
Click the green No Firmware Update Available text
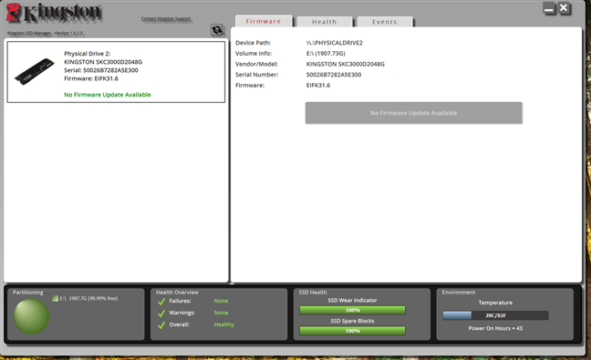[108, 95]
